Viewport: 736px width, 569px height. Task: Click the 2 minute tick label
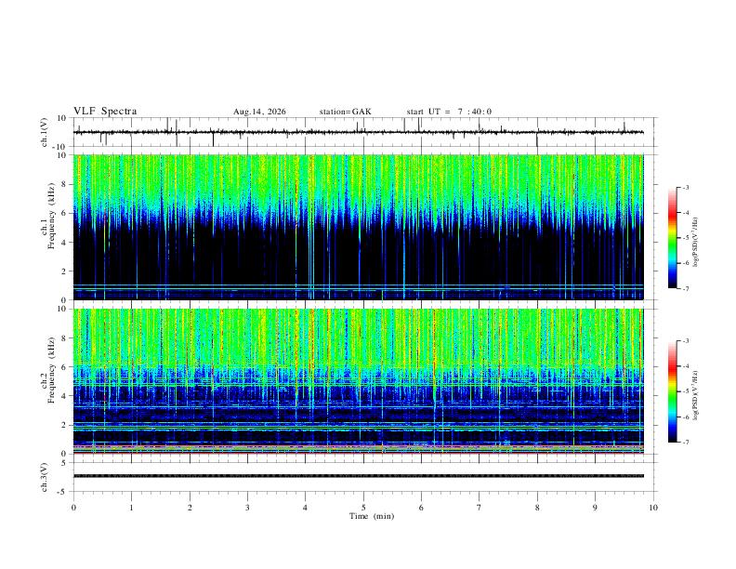pos(190,508)
